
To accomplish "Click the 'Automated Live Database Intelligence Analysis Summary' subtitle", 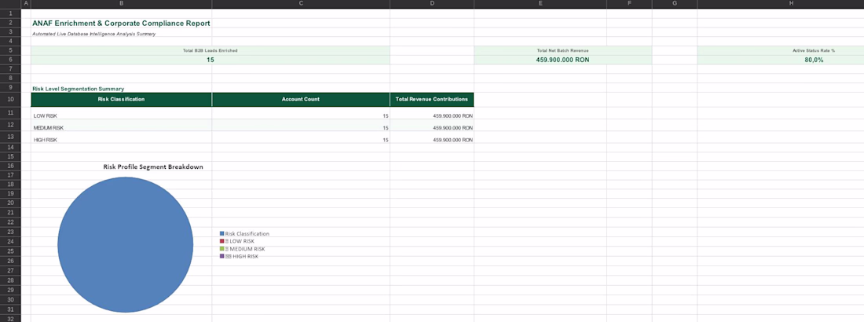I will (94, 34).
